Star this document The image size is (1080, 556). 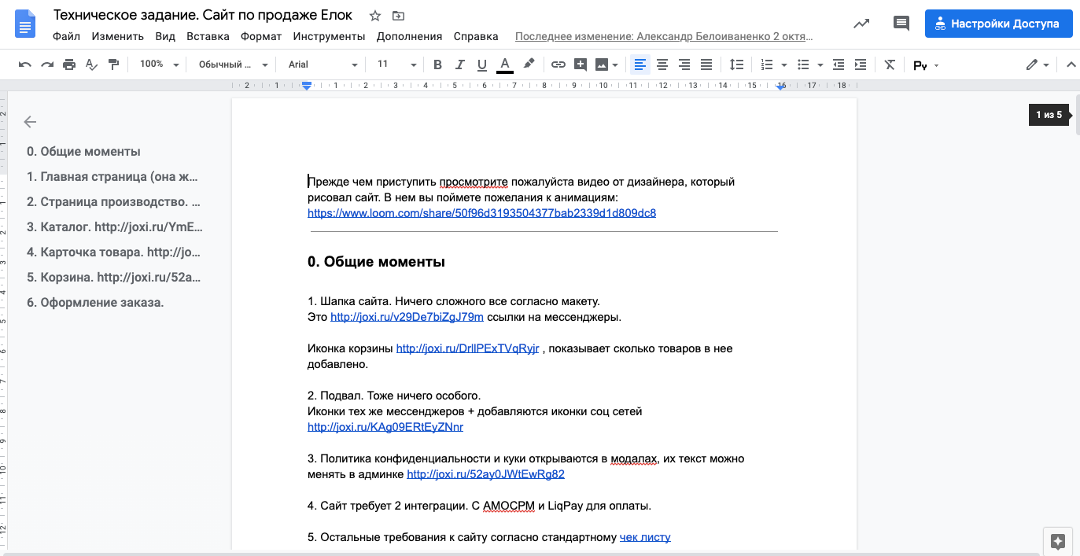375,16
